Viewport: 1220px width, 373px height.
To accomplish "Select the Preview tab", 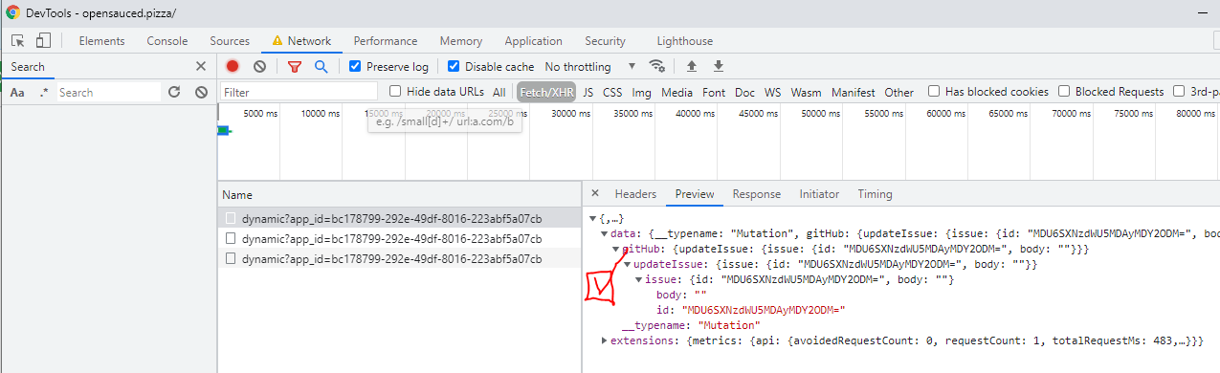I will [695, 194].
